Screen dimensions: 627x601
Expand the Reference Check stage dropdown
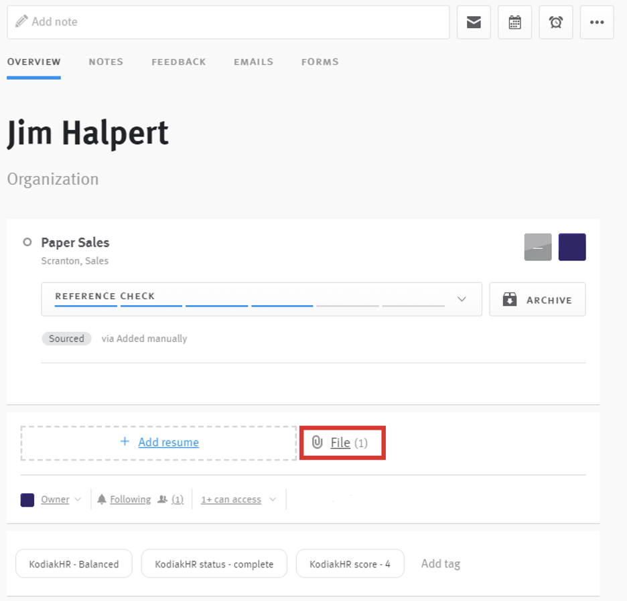point(261,299)
